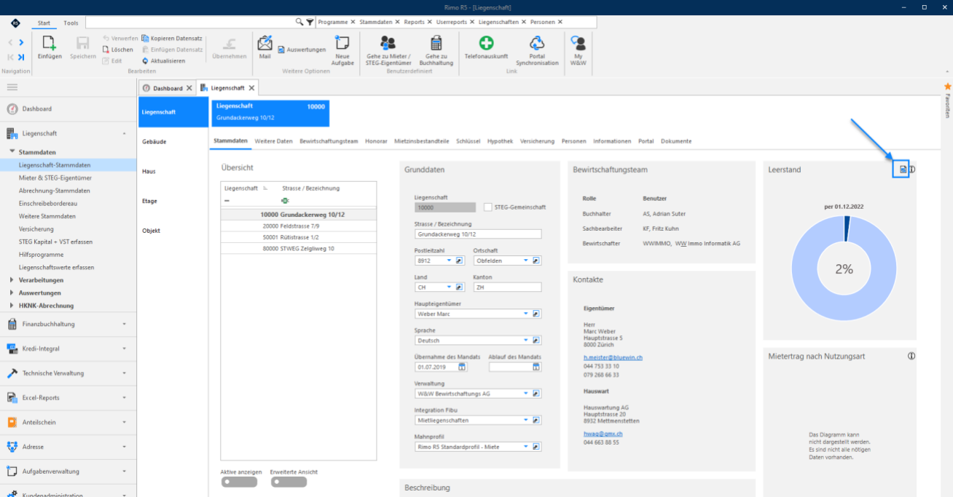Open the Integration Fibu dropdown
953x497 pixels.
tap(525, 420)
